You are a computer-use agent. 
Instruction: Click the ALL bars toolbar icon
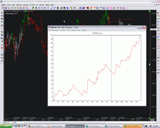24,8
